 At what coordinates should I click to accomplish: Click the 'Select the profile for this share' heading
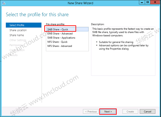tap(37, 14)
